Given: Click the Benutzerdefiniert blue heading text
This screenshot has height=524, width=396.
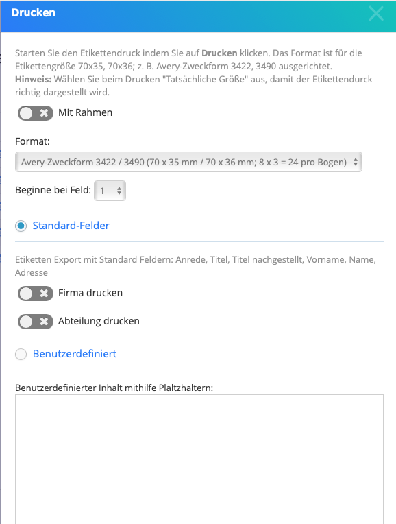Looking at the screenshot, I should click(x=75, y=354).
